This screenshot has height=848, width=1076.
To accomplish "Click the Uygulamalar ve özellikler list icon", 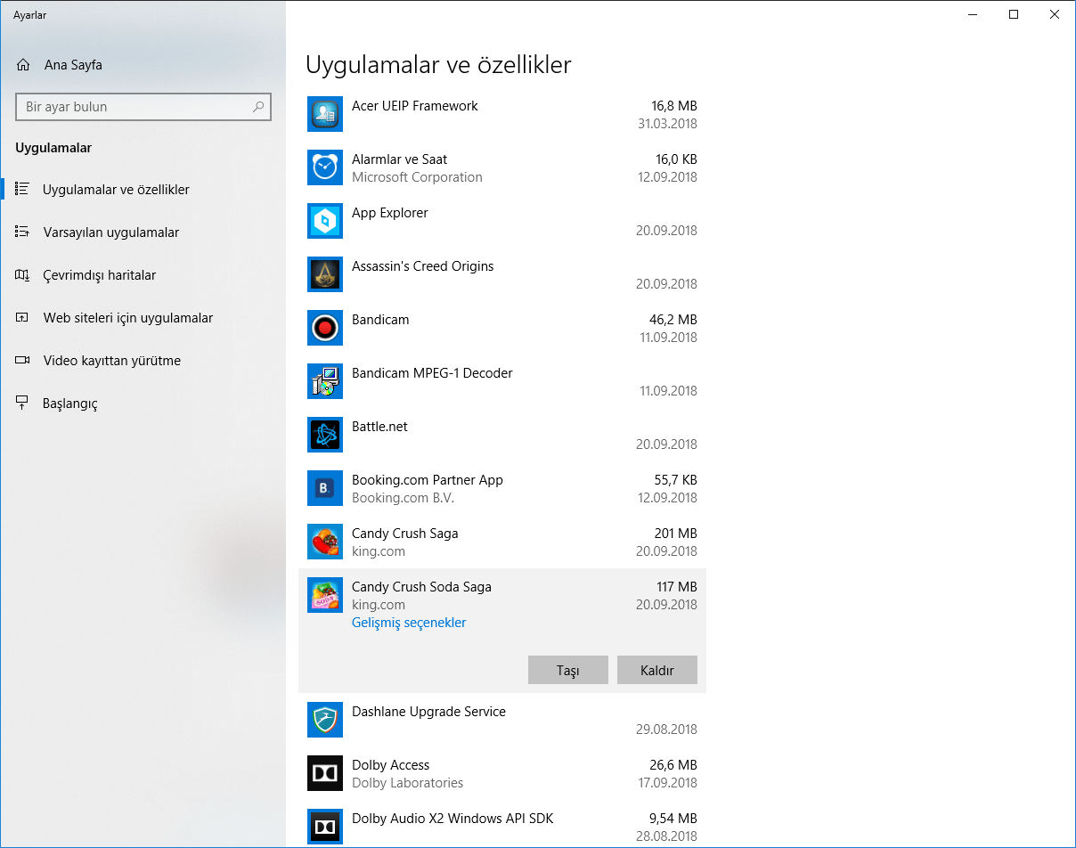I will pyautogui.click(x=23, y=189).
